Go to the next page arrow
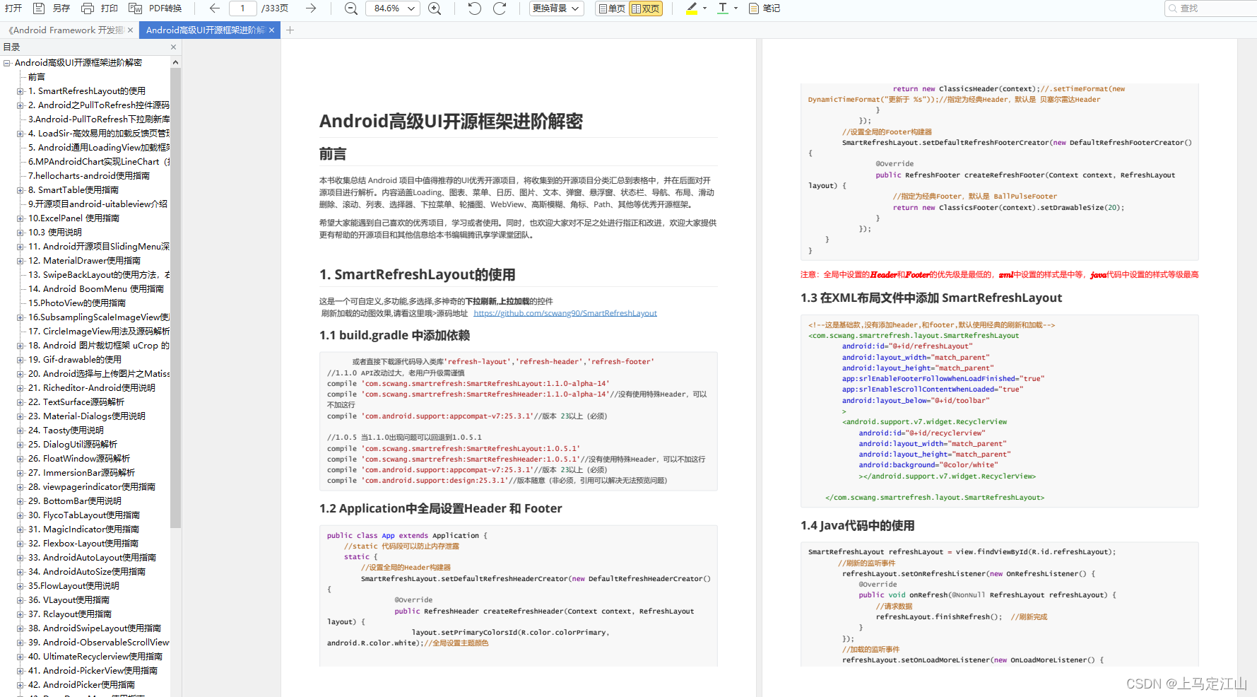Viewport: 1257px width, 697px height. (x=311, y=8)
